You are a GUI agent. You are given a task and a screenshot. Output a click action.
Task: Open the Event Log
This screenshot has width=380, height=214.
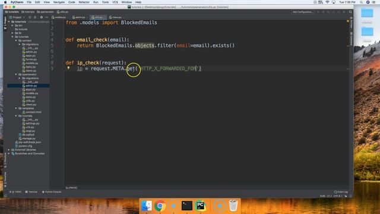click(341, 192)
